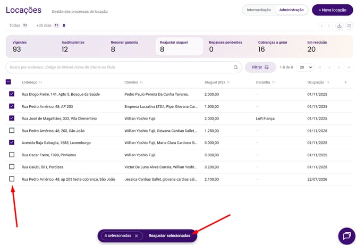Viewport: 356px width, 245px height.
Task: Check the teste cobrança row checkbox
Action: tap(12, 179)
